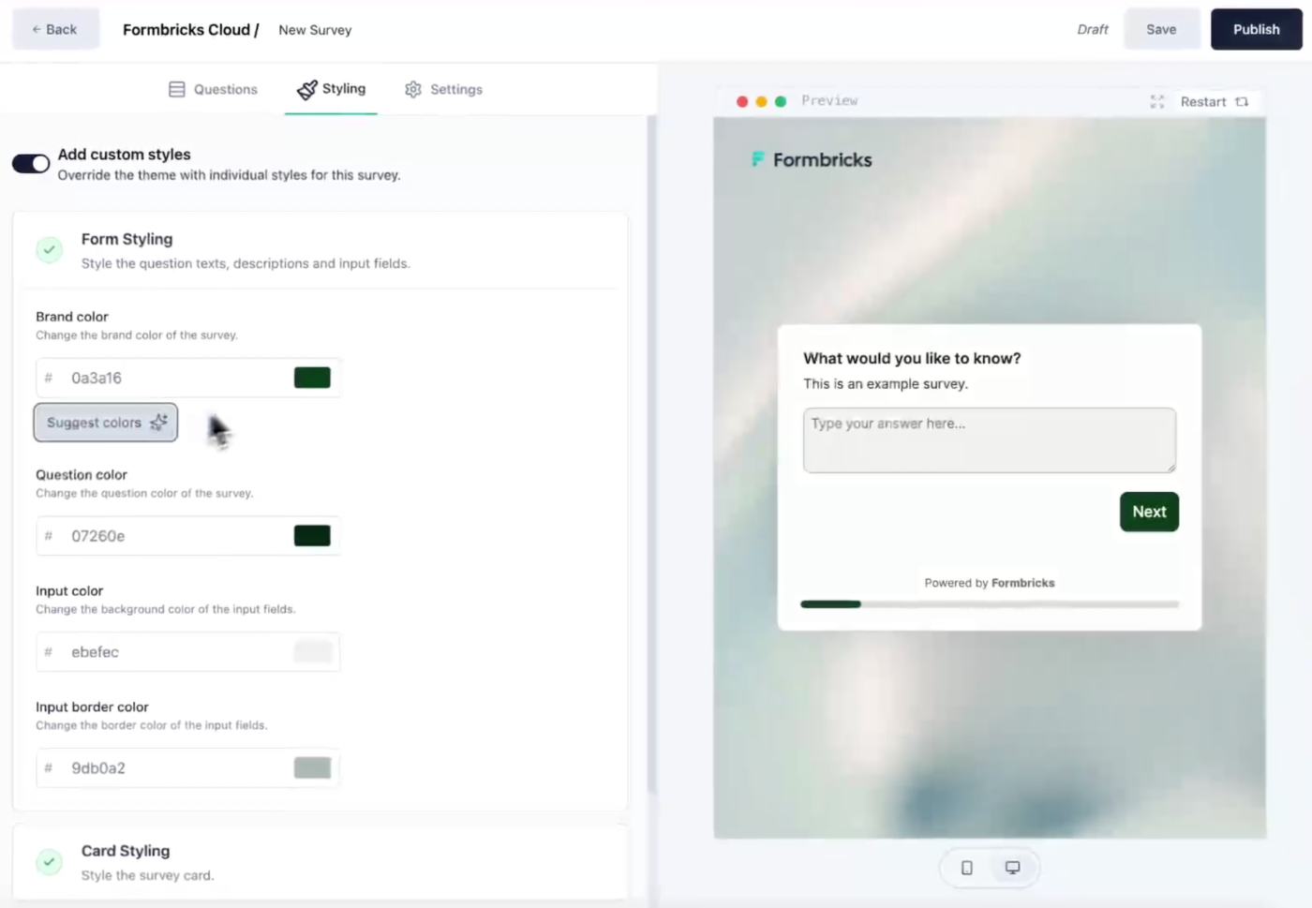The width and height of the screenshot is (1312, 908).
Task: Edit the New Survey name field
Action: (x=315, y=30)
